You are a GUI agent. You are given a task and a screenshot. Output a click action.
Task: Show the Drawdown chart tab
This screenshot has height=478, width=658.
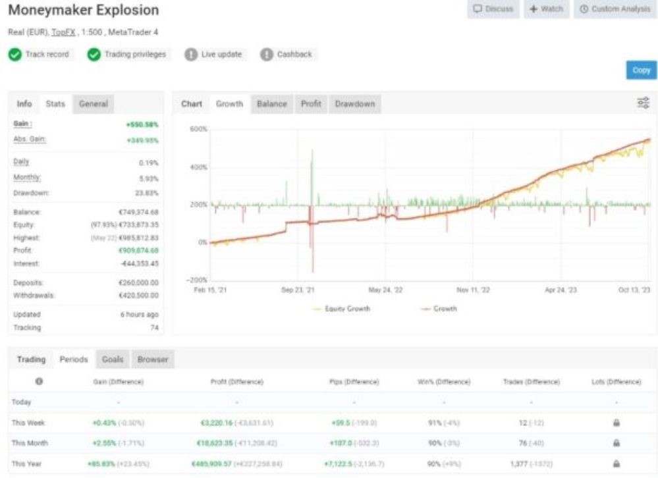pyautogui.click(x=354, y=103)
